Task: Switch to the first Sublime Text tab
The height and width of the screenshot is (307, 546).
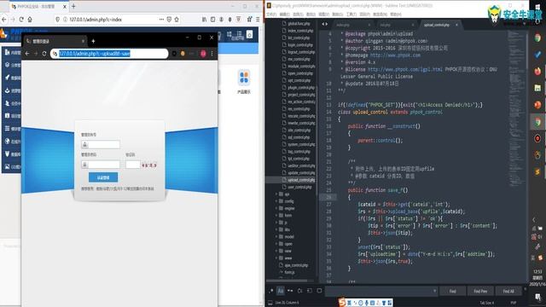Action: click(x=344, y=25)
